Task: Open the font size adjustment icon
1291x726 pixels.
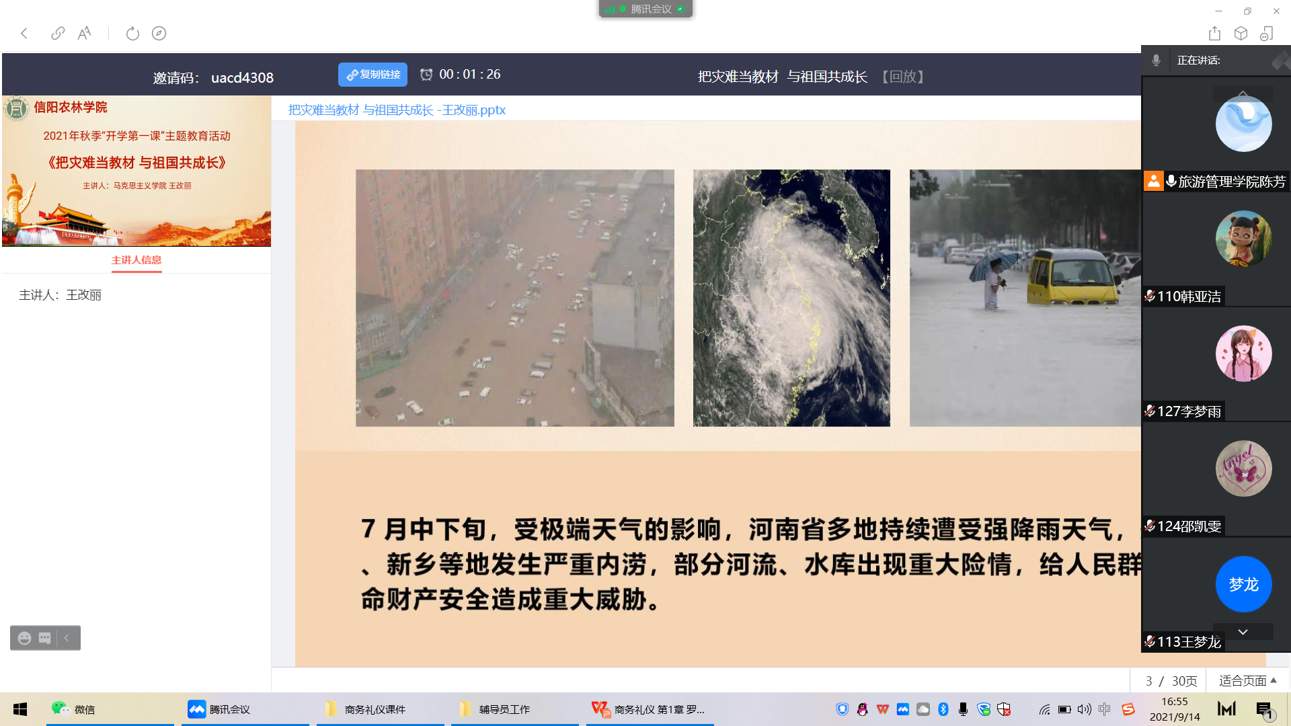Action: tap(84, 34)
